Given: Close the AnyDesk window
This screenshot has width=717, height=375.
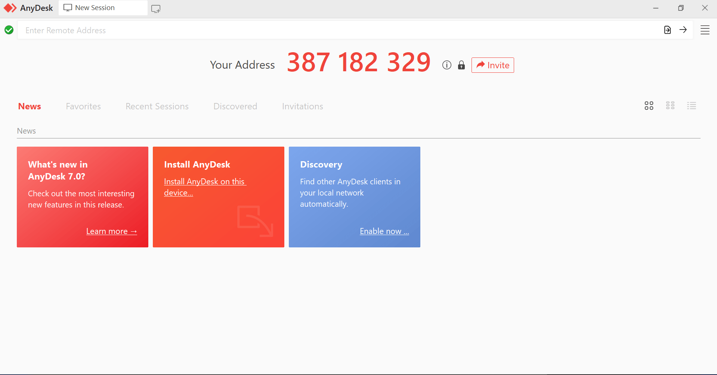Looking at the screenshot, I should pyautogui.click(x=705, y=8).
